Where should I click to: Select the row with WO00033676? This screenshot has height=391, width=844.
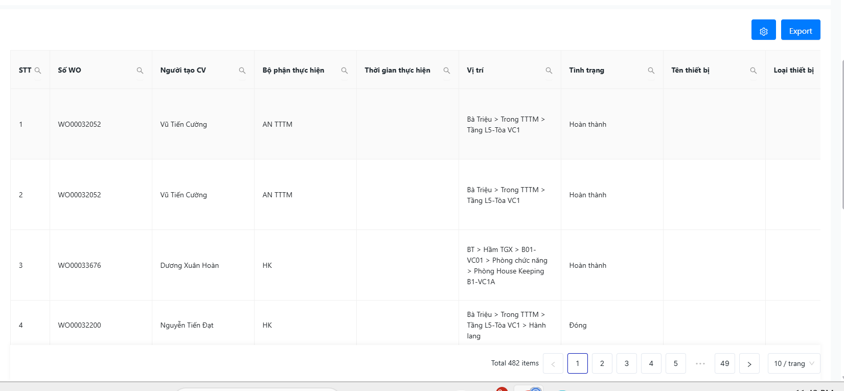click(79, 265)
